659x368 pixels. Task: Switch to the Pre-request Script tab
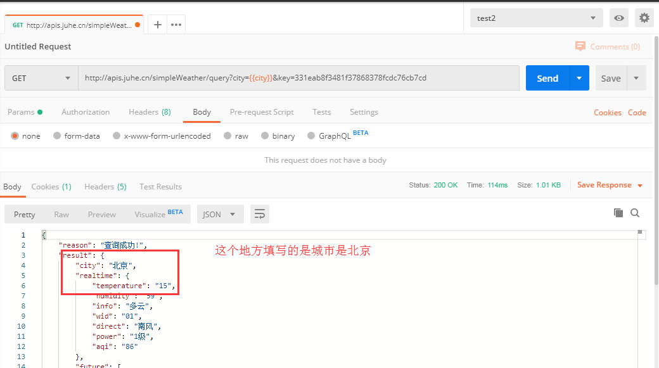pos(262,111)
